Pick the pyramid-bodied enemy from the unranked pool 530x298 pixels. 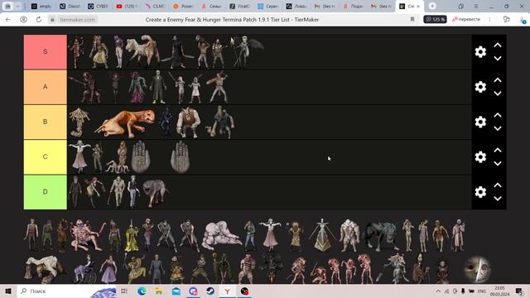322,235
